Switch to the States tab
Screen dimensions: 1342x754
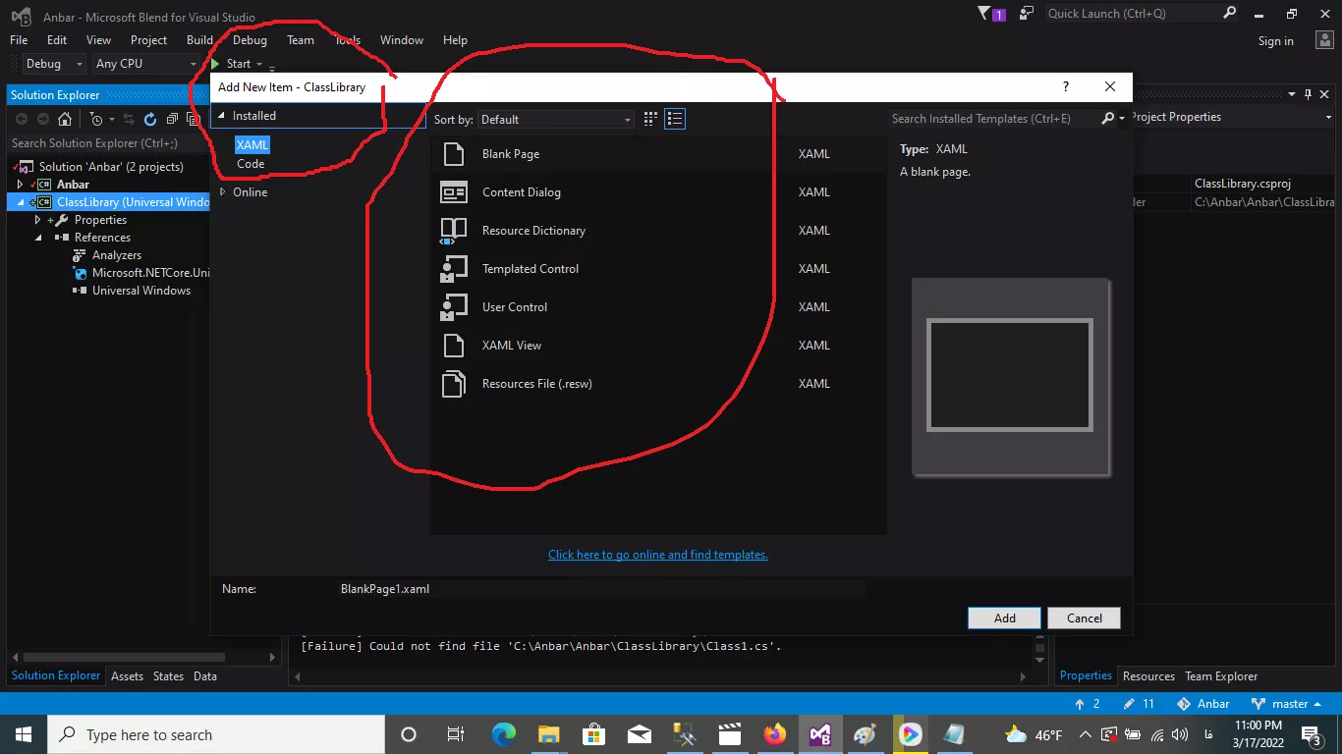tap(168, 676)
